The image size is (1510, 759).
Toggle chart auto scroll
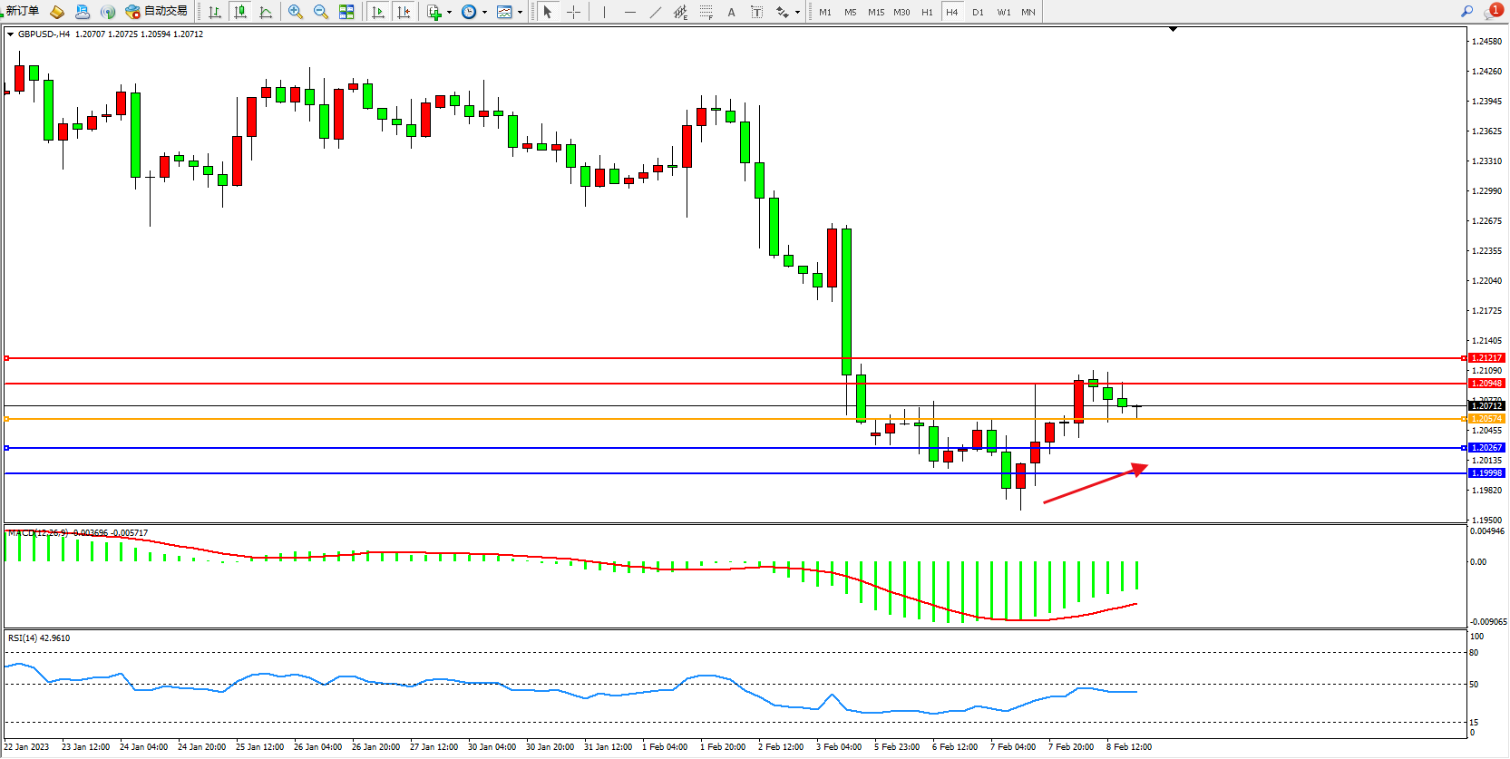point(378,12)
